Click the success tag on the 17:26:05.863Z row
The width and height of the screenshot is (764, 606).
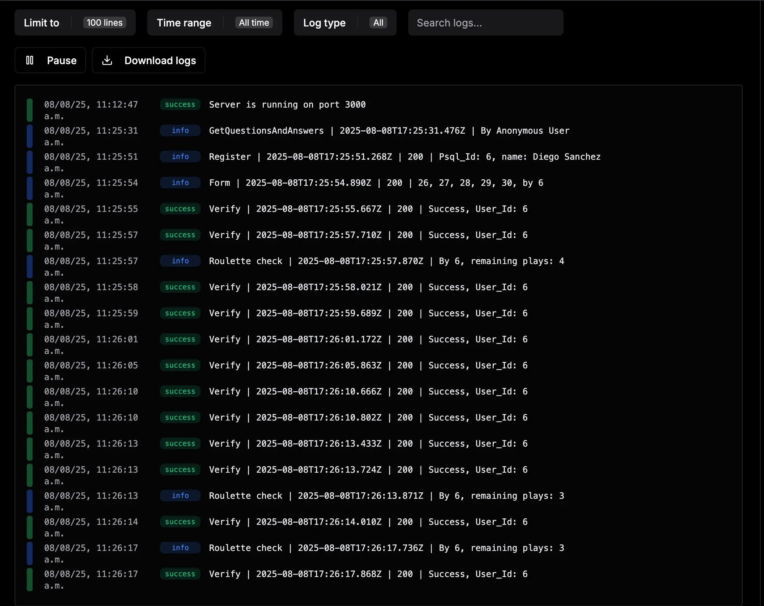[180, 365]
